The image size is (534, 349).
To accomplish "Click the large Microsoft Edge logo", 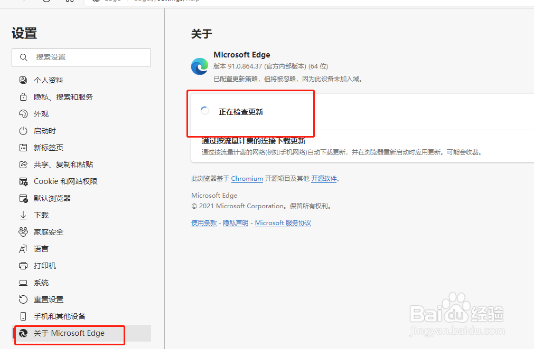I will [200, 66].
